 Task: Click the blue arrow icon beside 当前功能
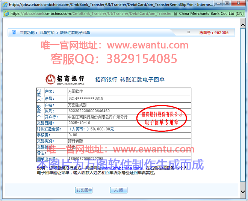(14, 33)
